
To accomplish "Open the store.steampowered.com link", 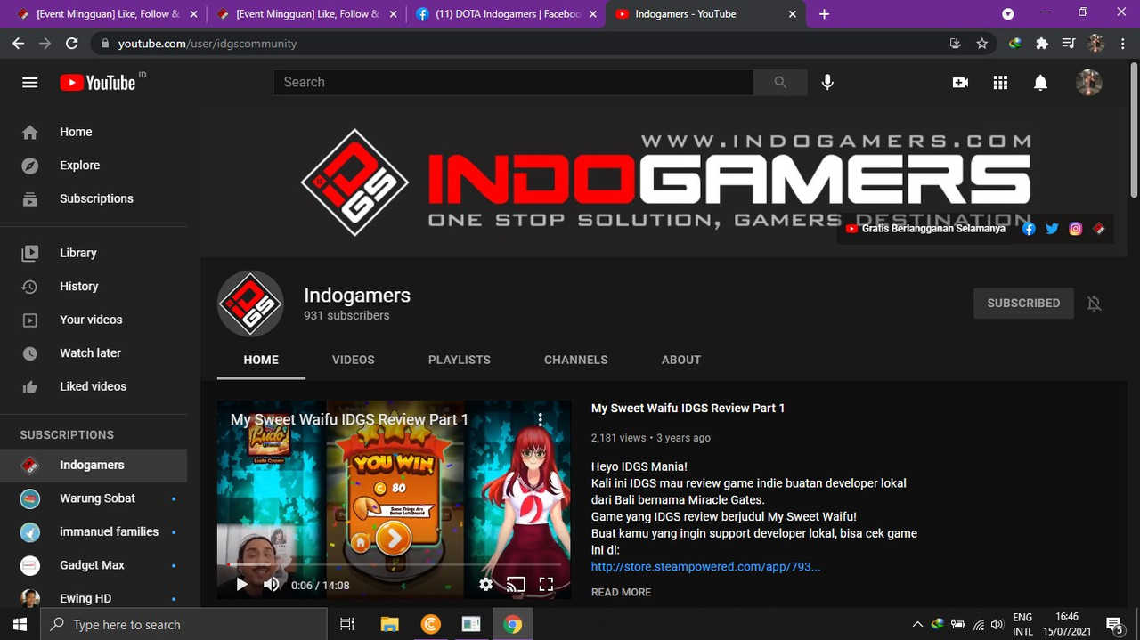I will 706,566.
